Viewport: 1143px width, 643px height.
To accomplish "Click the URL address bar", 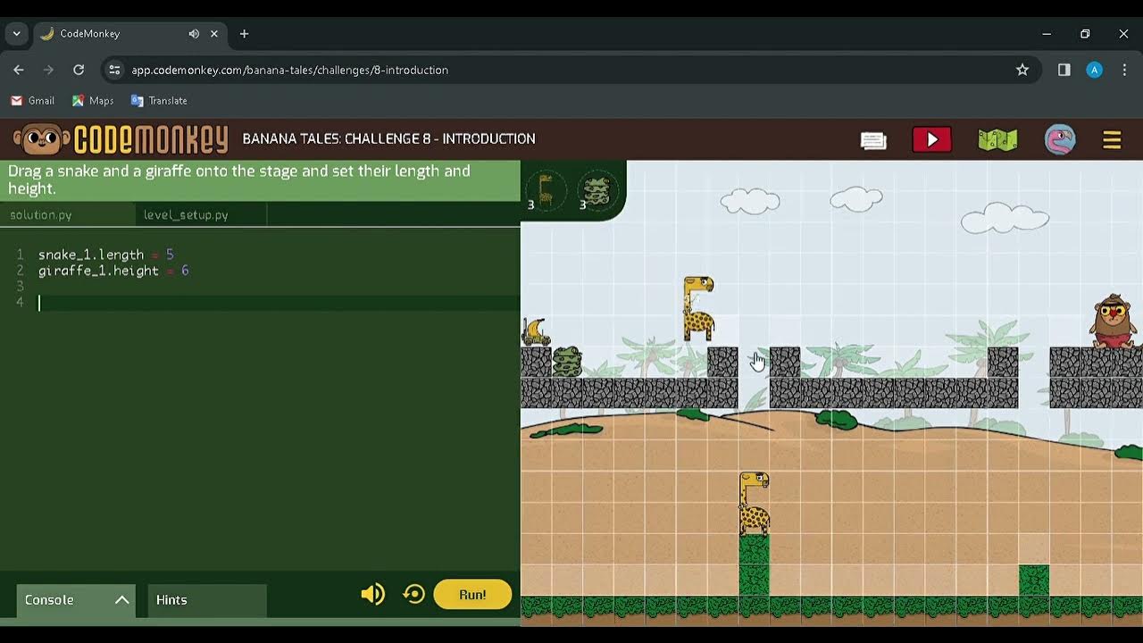I will coord(571,70).
